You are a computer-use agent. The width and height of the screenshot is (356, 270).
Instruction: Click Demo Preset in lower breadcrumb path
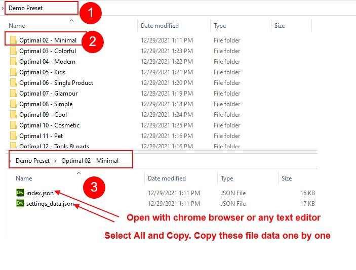32,161
